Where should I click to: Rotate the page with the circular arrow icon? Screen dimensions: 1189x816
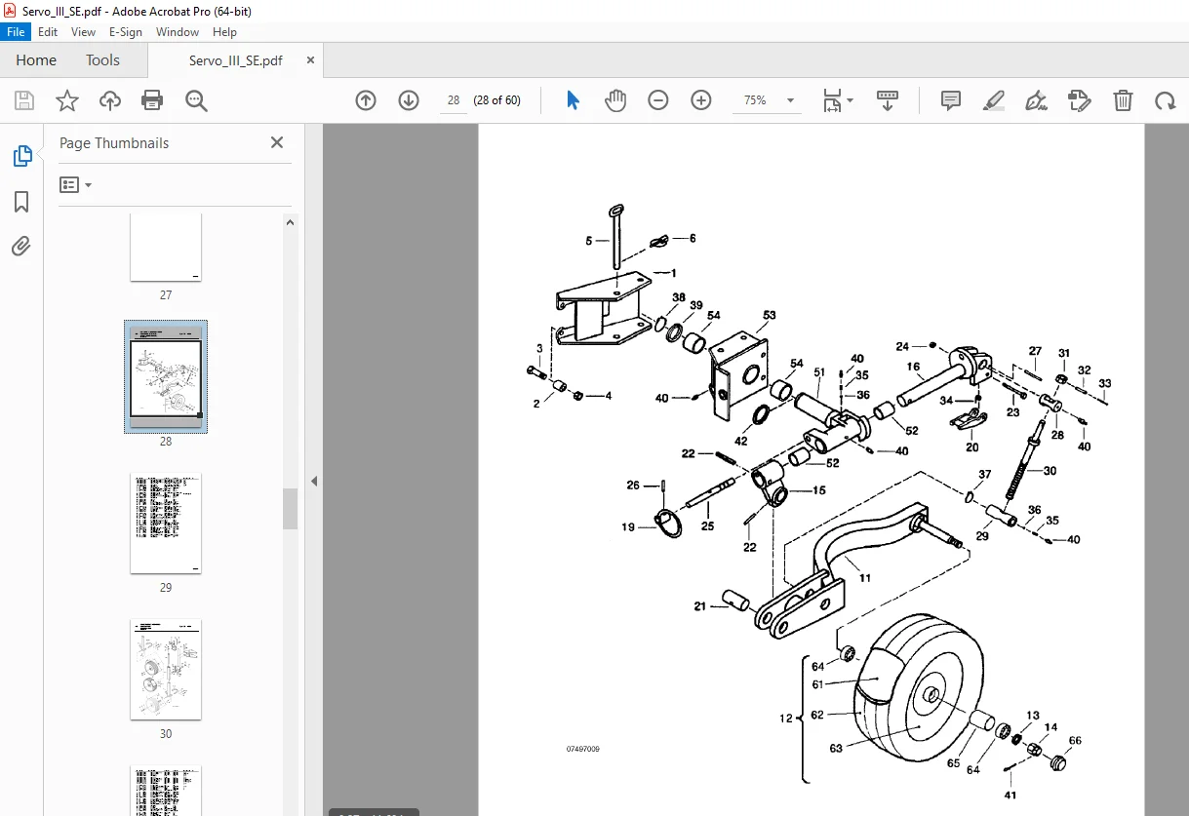pyautogui.click(x=1165, y=100)
